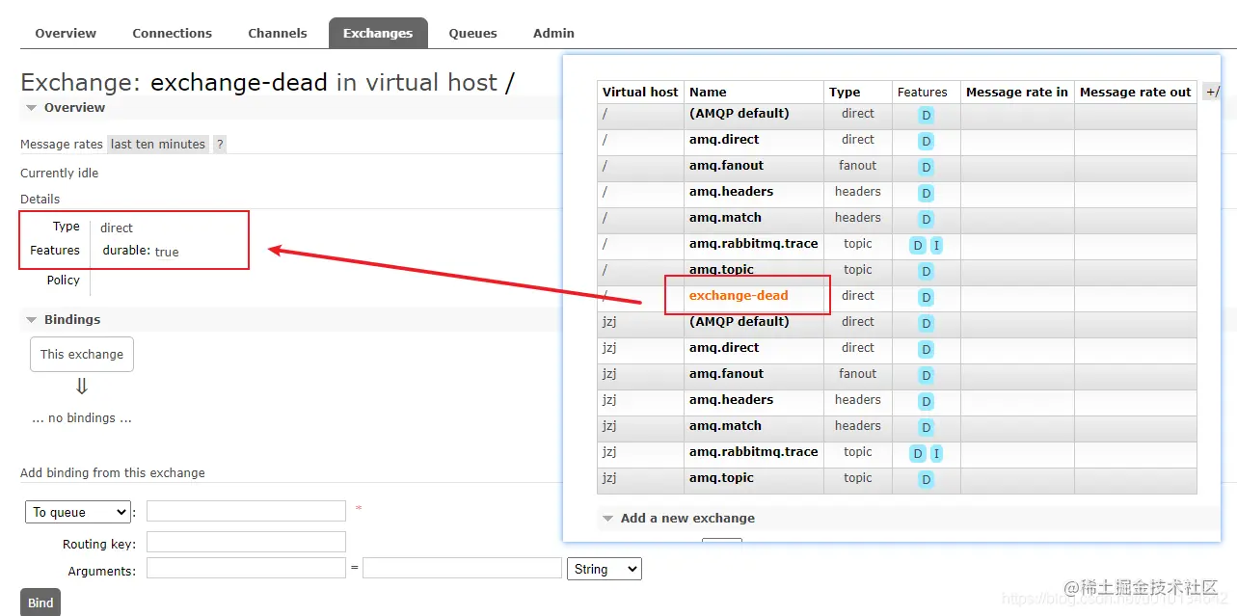Open the amq.direct exchange in host /

pyautogui.click(x=724, y=140)
